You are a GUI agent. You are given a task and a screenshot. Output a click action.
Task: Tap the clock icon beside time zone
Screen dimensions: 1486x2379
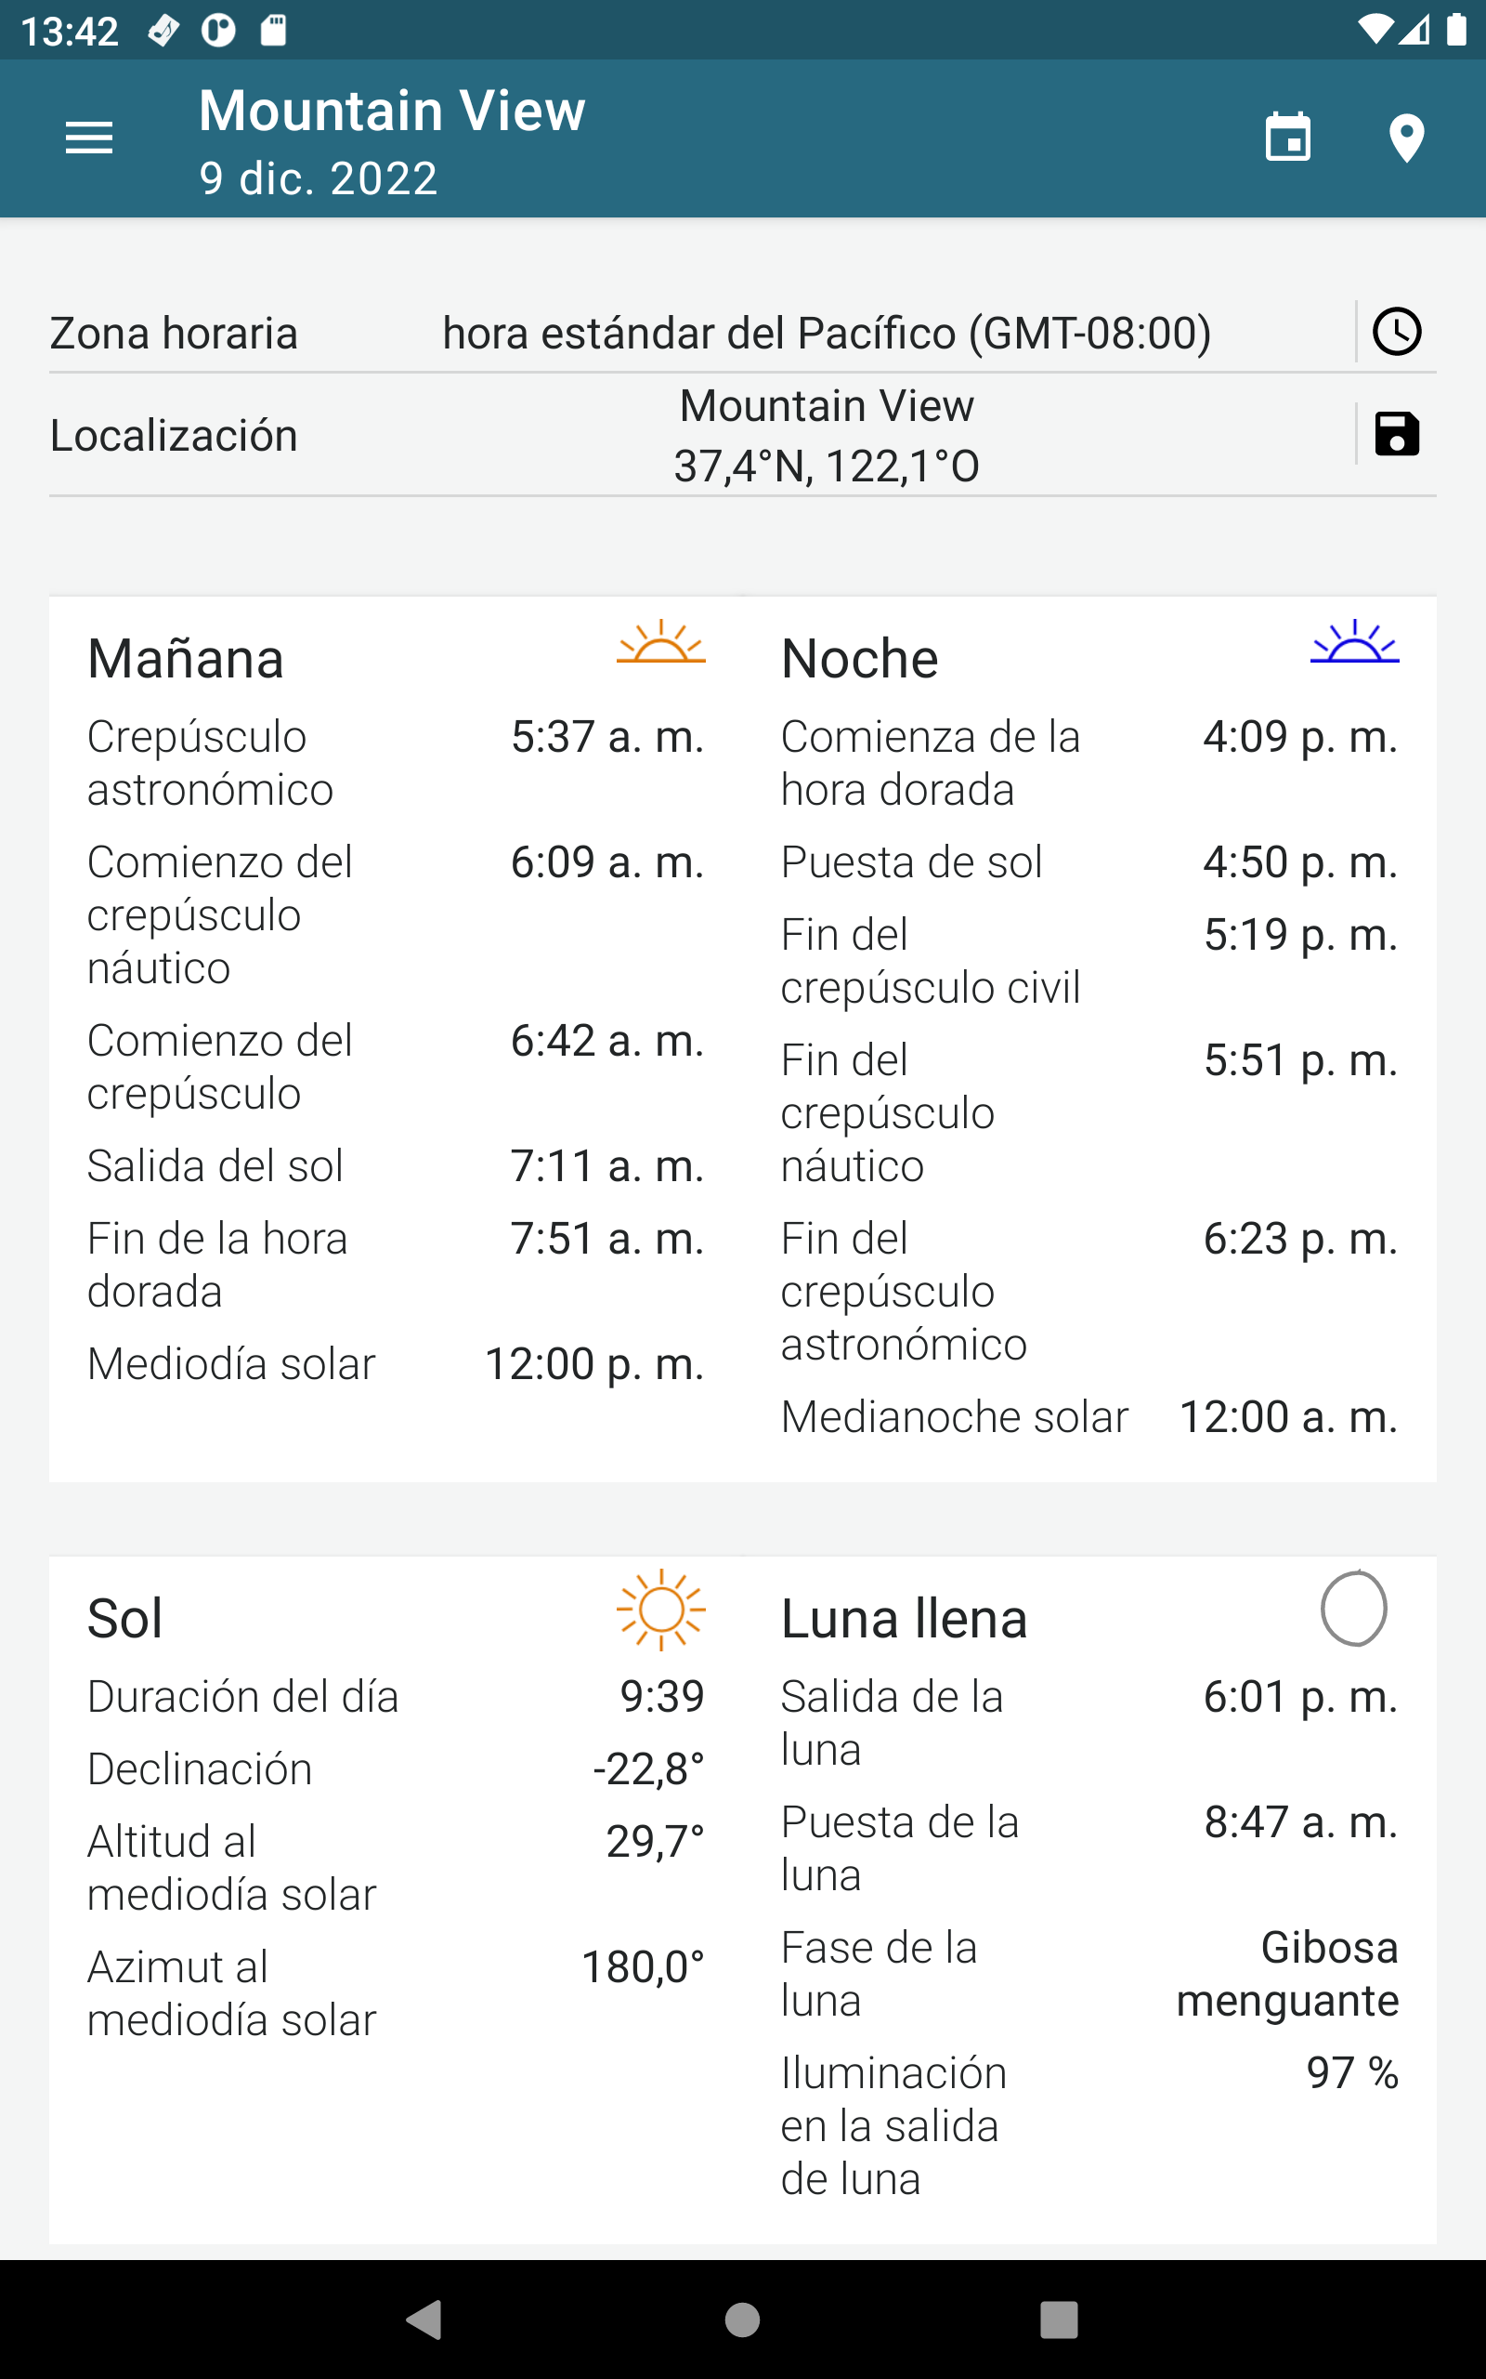[x=1397, y=333]
